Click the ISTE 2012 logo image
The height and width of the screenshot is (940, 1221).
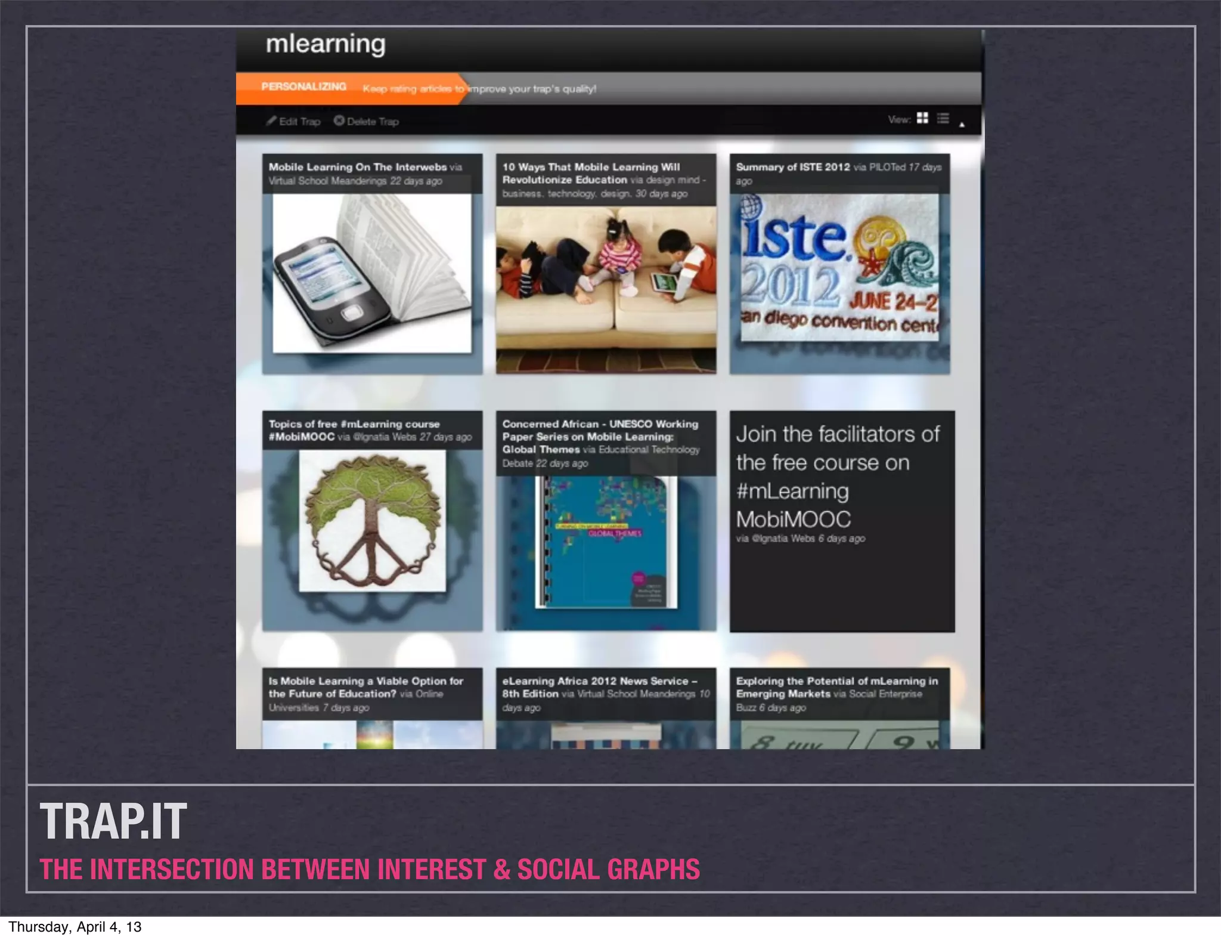(x=839, y=268)
